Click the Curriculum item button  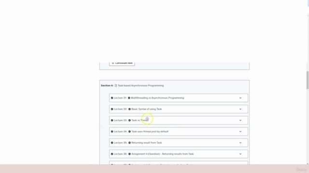(x=122, y=63)
